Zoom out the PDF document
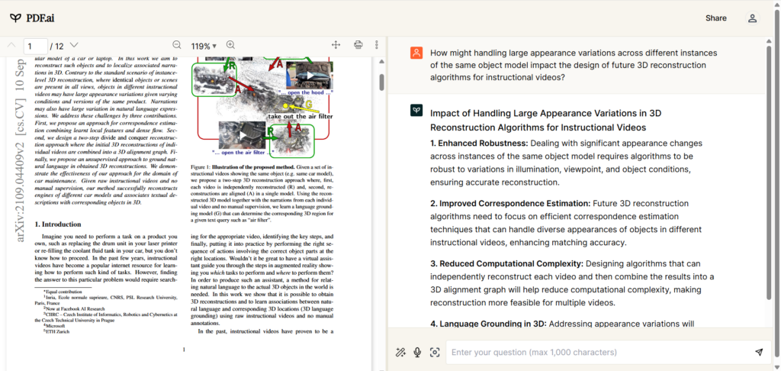 (x=176, y=45)
